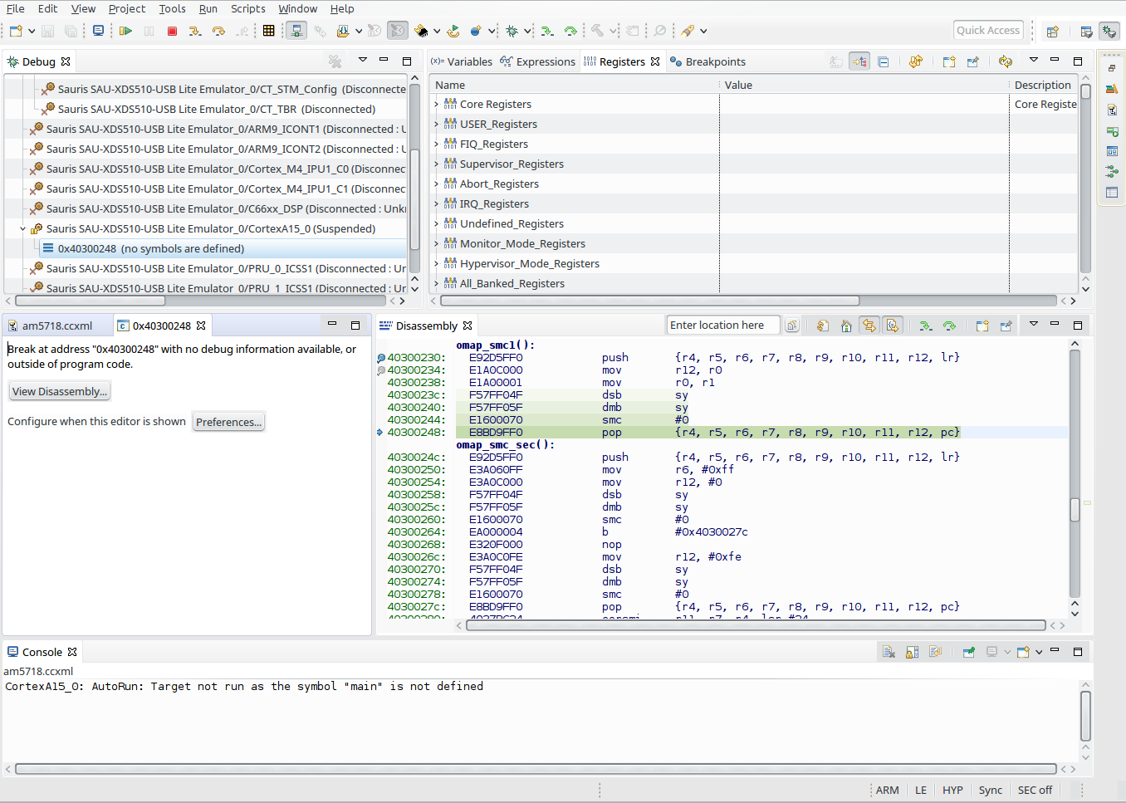
Task: Toggle Link with Active Debug Context in Disassembly
Action: point(869,326)
